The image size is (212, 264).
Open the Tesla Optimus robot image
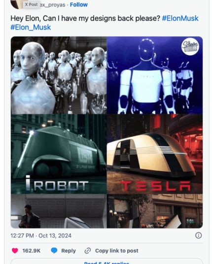(155, 75)
